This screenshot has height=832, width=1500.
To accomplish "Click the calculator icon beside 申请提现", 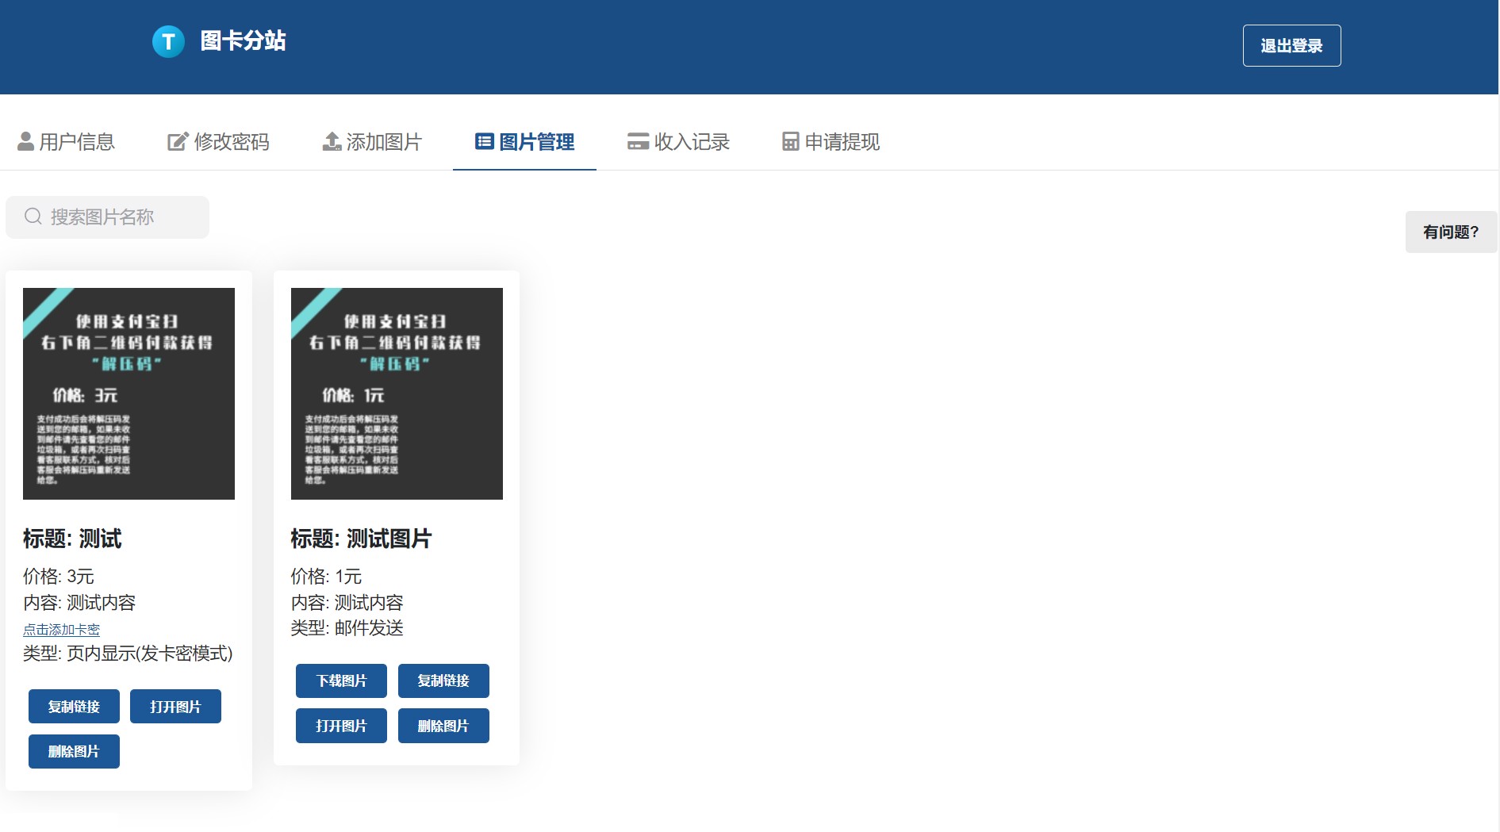I will tap(790, 142).
